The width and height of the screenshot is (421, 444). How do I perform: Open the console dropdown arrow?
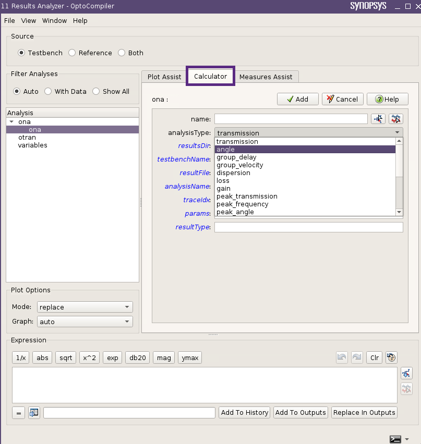(x=407, y=439)
